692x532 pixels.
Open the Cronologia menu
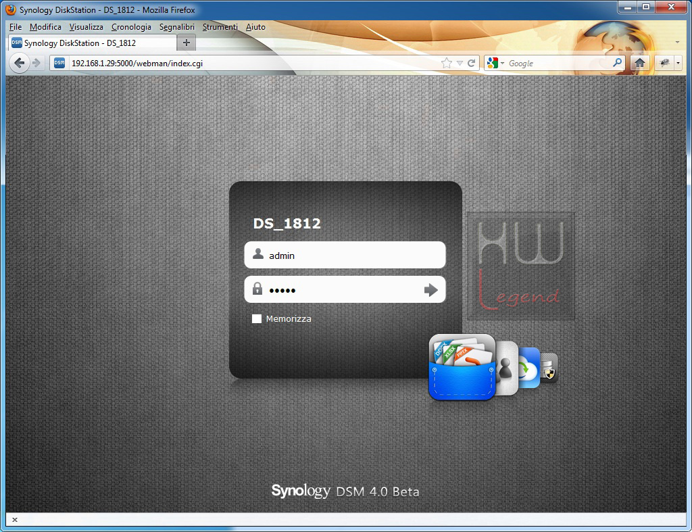[x=131, y=27]
